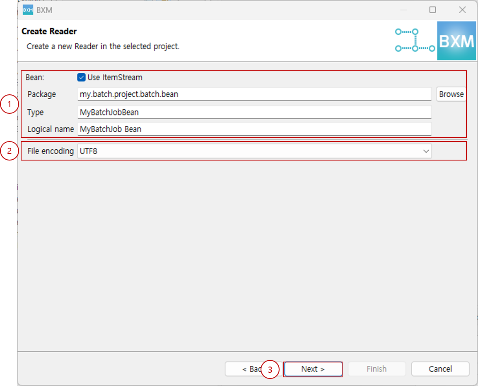Click the BXM icon in the title bar

pyautogui.click(x=27, y=10)
